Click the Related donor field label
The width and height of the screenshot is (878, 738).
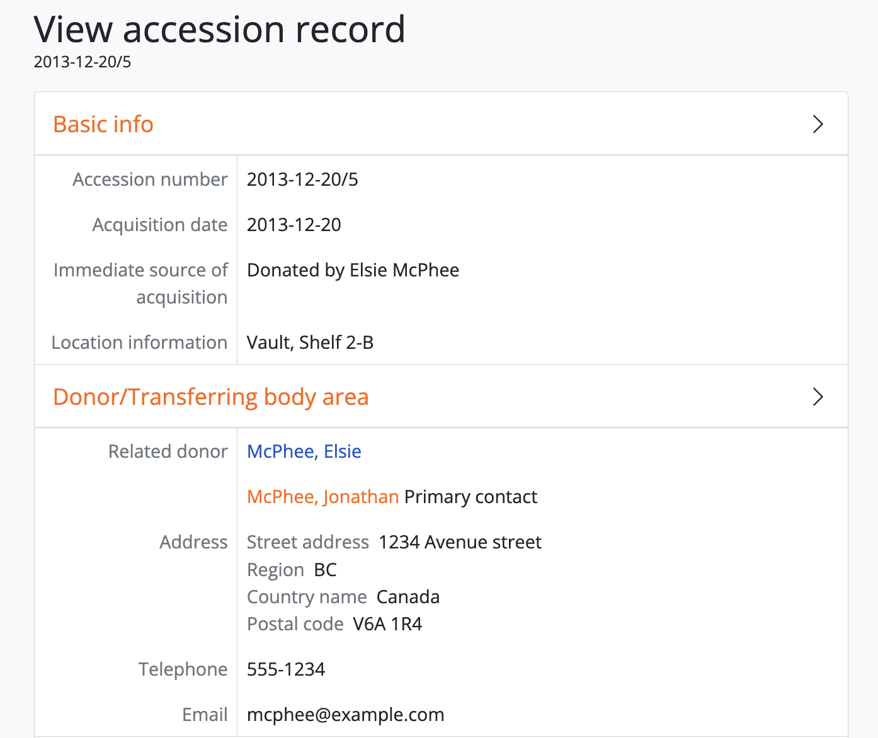(x=168, y=451)
